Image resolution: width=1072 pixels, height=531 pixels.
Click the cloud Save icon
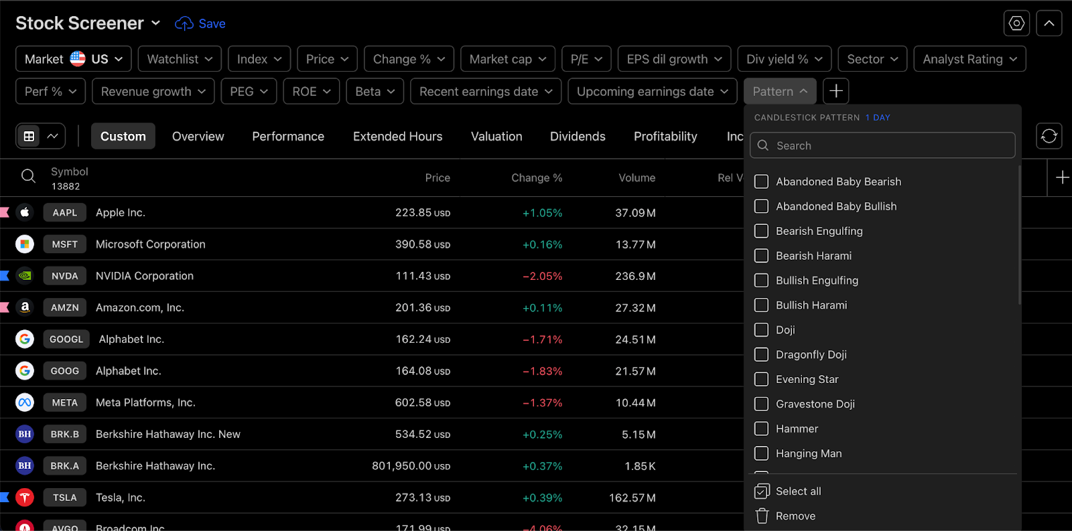pos(184,23)
